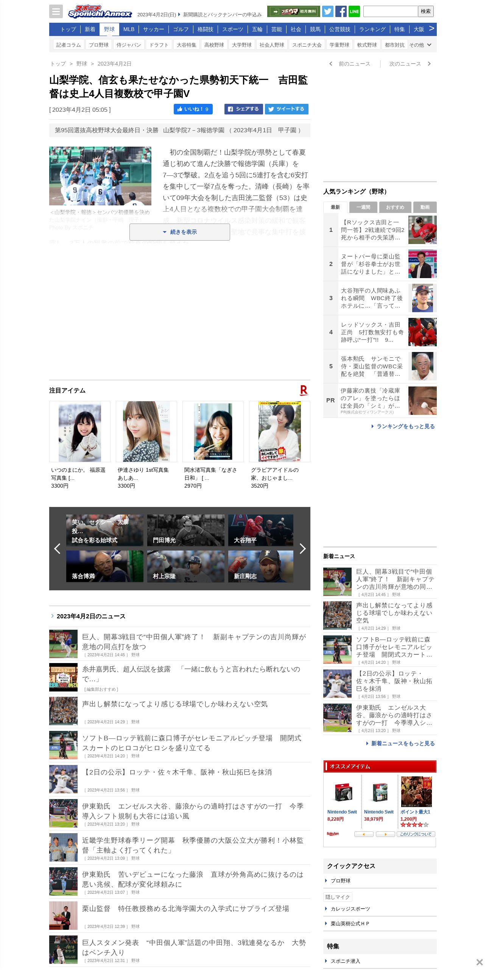This screenshot has width=486, height=973.
Task: Open the 大谷翔平 carousel tile
Action: [261, 530]
